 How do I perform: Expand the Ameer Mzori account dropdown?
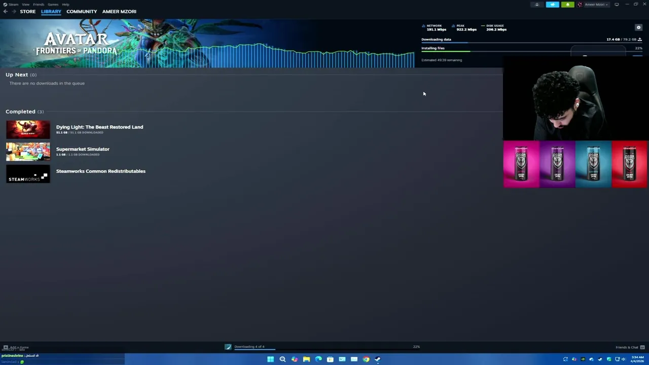[x=593, y=5]
